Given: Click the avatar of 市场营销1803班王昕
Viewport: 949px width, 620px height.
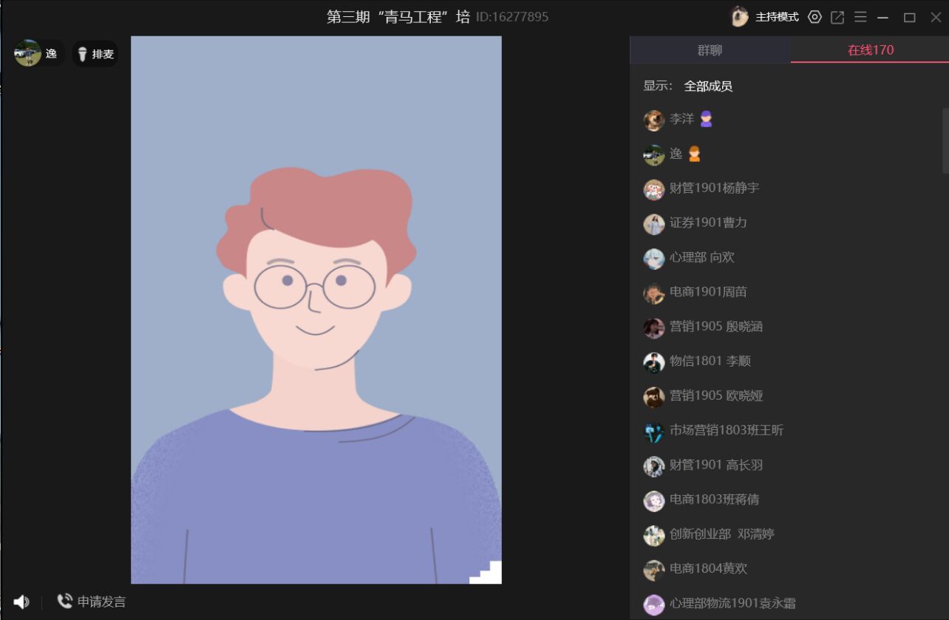Looking at the screenshot, I should click(x=654, y=432).
